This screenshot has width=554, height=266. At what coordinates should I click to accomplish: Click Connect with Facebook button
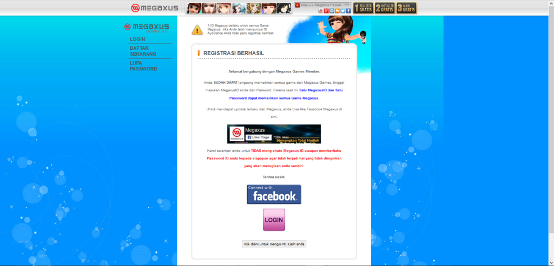[274, 194]
